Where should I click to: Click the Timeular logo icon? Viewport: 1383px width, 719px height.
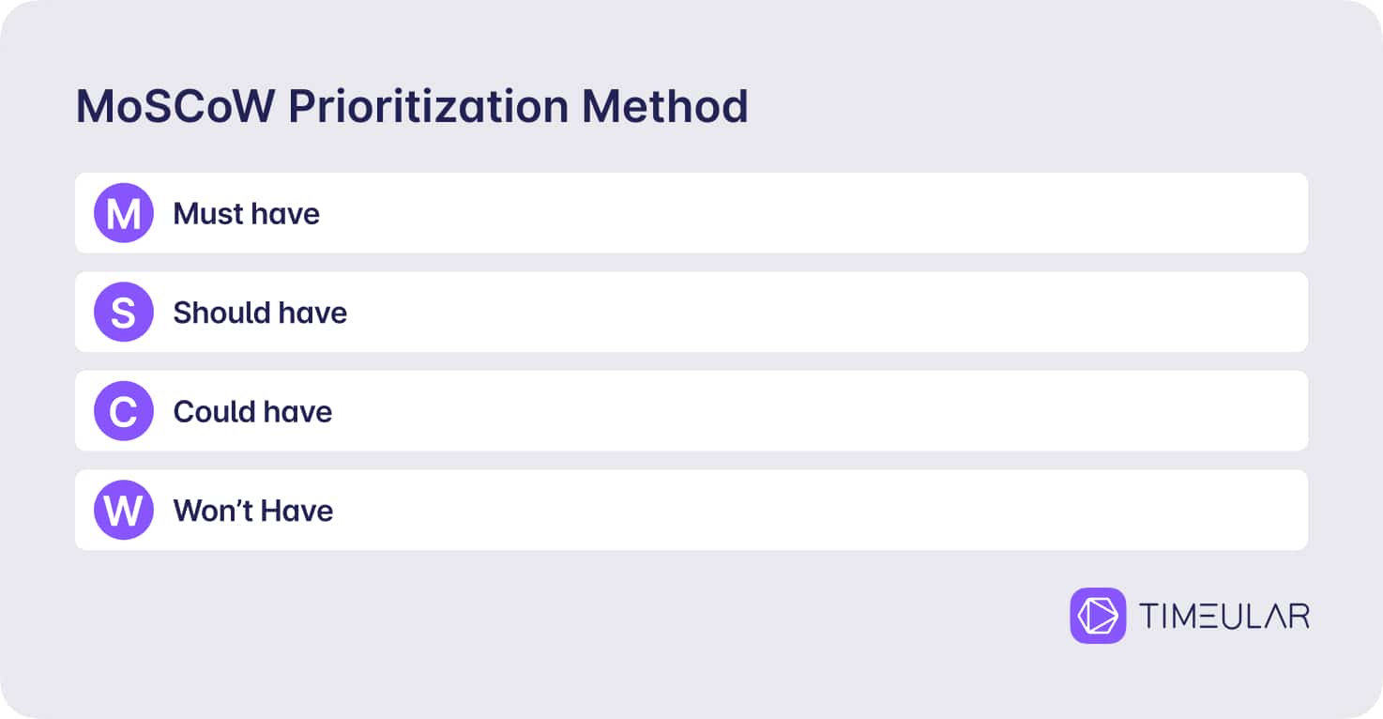(x=1098, y=616)
